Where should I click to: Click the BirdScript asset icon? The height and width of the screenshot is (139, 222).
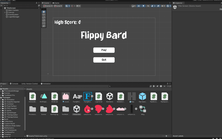click(x=55, y=96)
